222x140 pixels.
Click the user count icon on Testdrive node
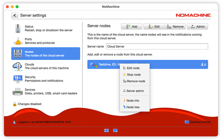click(202, 65)
